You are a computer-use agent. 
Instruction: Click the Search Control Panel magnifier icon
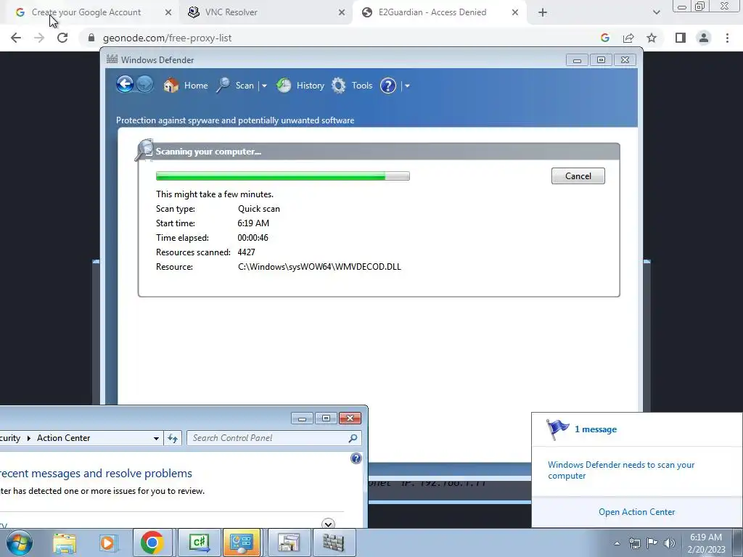pyautogui.click(x=353, y=439)
